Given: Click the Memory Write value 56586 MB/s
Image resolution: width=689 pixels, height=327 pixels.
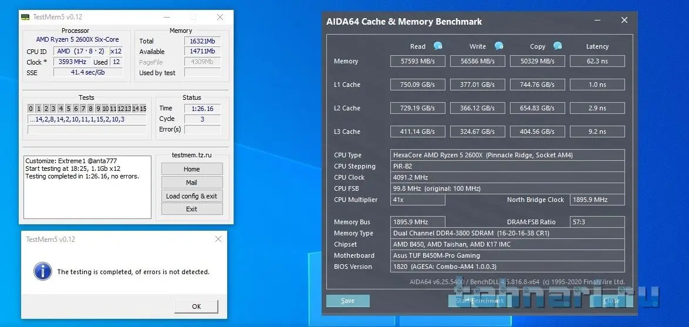Looking at the screenshot, I should pyautogui.click(x=478, y=61).
